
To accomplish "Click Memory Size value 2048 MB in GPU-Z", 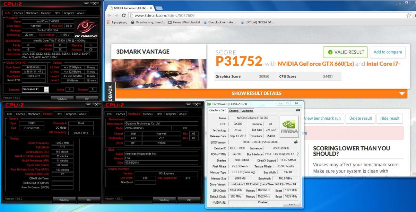I will pos(240,178).
